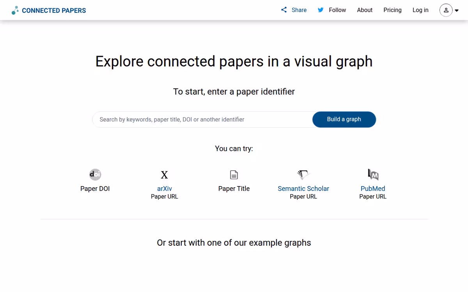Select Log in from header
Screen dimensions: 468x292
pos(420,10)
